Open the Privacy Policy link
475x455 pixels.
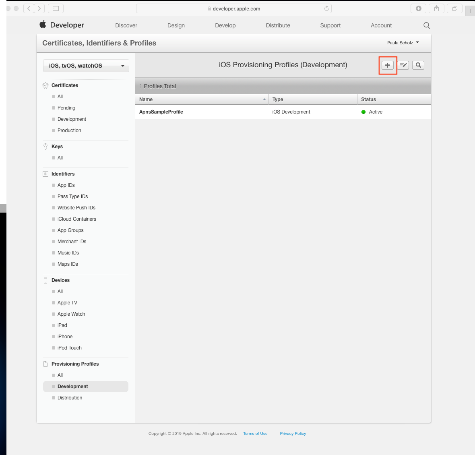293,434
